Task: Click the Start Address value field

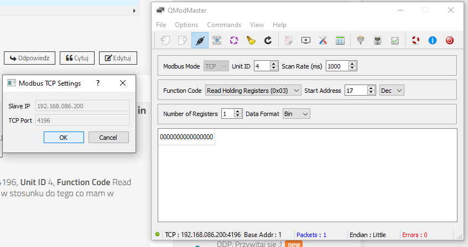Action: 356,91
